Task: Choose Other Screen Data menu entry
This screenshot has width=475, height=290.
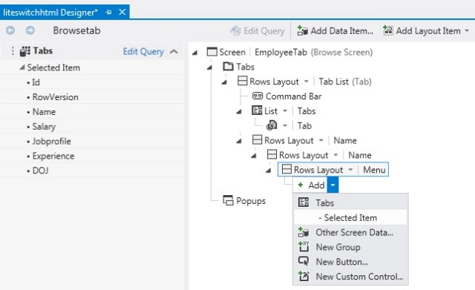Action: (x=350, y=232)
